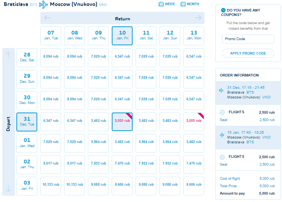Select return date 09 Jan, Thu
The image size is (282, 202).
98,36
